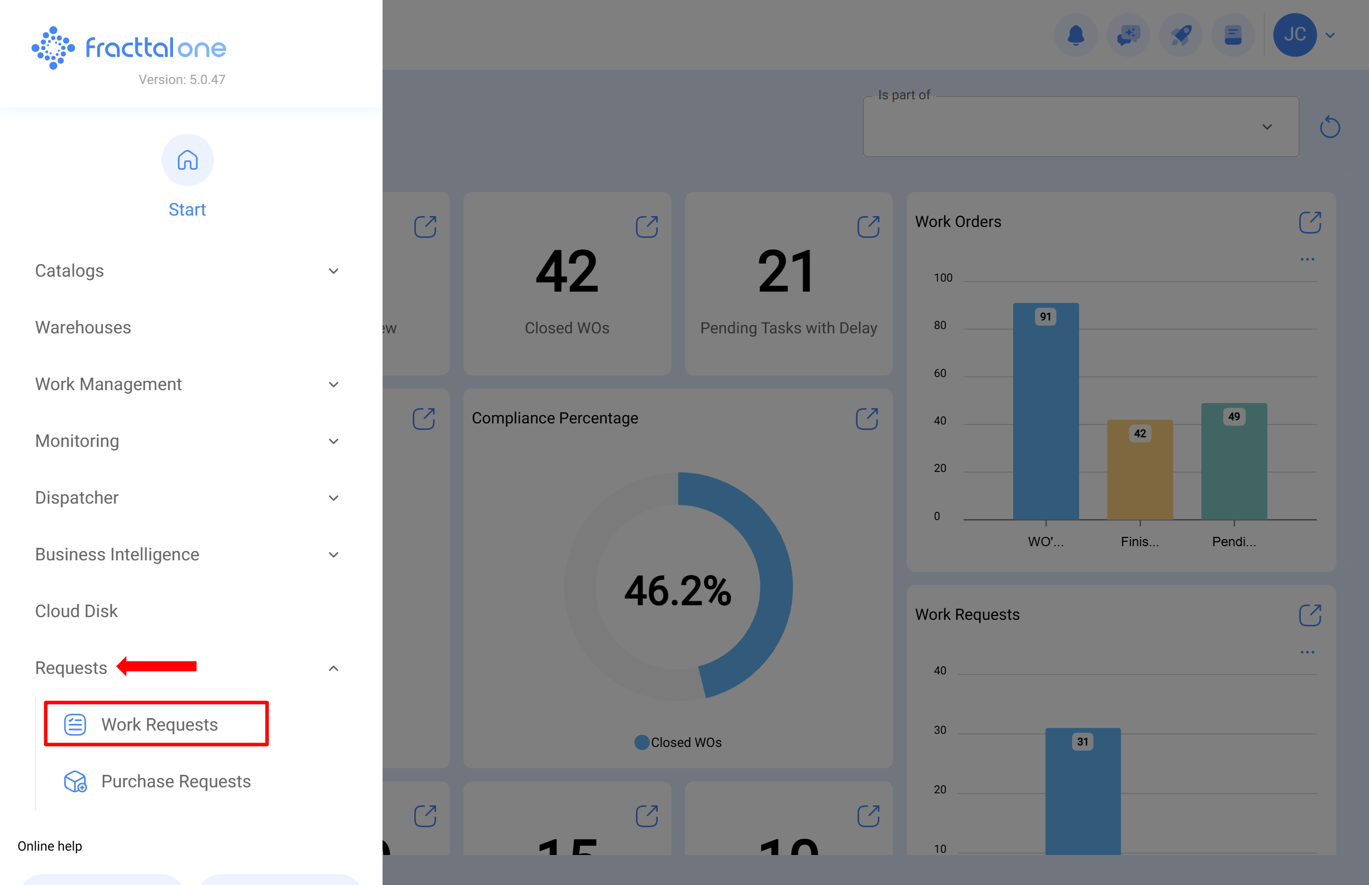Viewport: 1369px width, 885px height.
Task: Click the 21 pending tasks number
Action: click(787, 271)
